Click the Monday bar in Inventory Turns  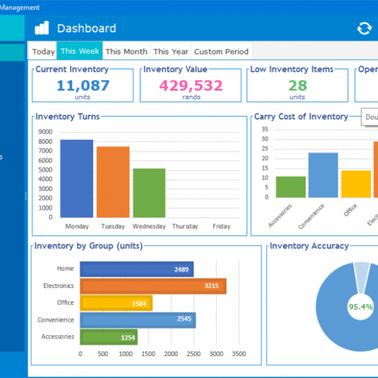pyautogui.click(x=76, y=178)
